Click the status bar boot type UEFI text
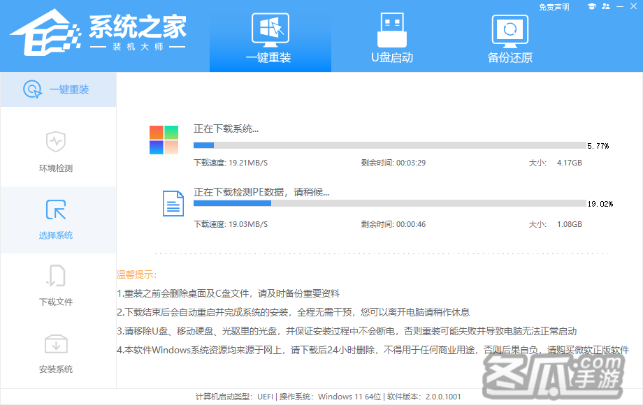The width and height of the screenshot is (643, 405). click(x=234, y=397)
